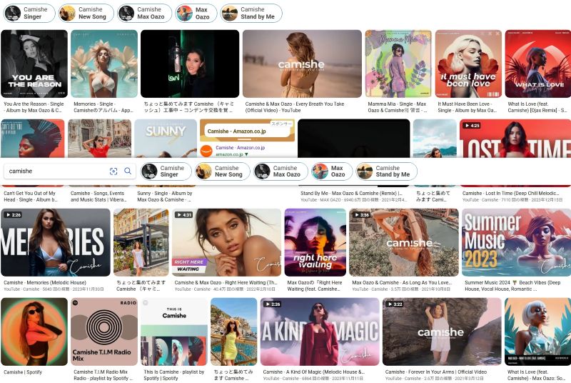
Task: Click the 3:36 play badge on As Long As You Love
Action: (x=361, y=214)
